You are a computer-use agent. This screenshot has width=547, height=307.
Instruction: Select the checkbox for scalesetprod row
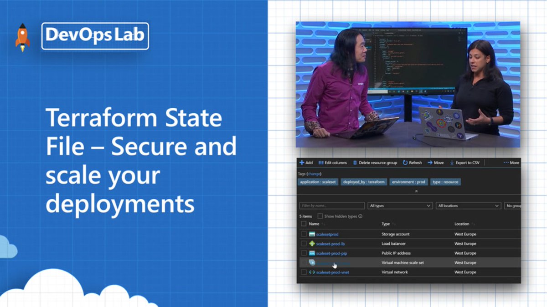304,234
